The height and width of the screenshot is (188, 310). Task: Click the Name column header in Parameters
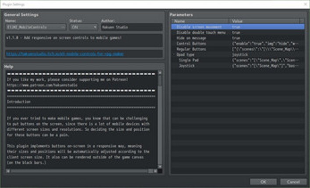(200, 21)
